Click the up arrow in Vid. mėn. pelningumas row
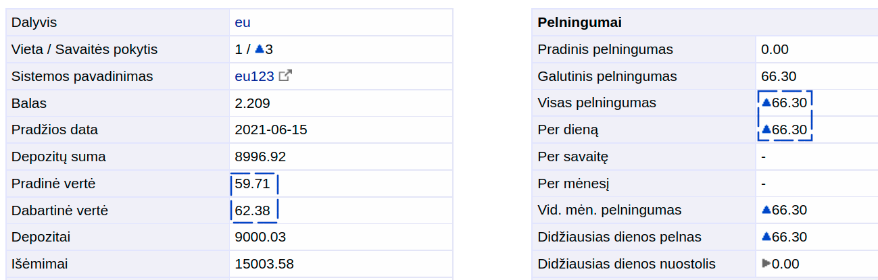 [766, 210]
